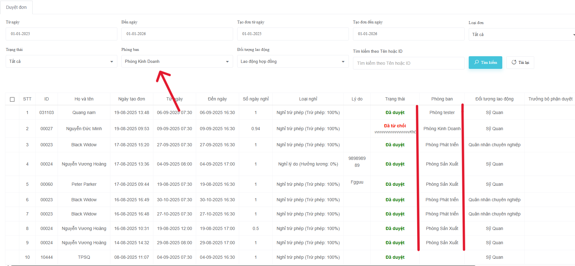Screen dimensions: 575x266
Task: Click the reload icon on Tải lại button
Action: coord(514,62)
